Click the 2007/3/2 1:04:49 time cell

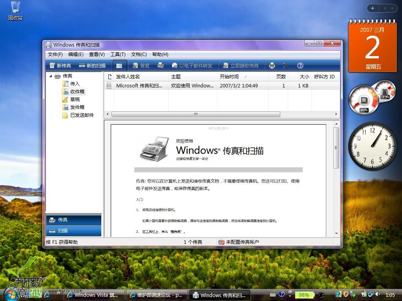(239, 86)
